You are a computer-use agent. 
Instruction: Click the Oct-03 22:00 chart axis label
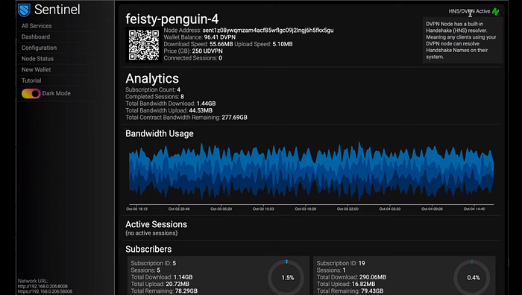[348, 209]
